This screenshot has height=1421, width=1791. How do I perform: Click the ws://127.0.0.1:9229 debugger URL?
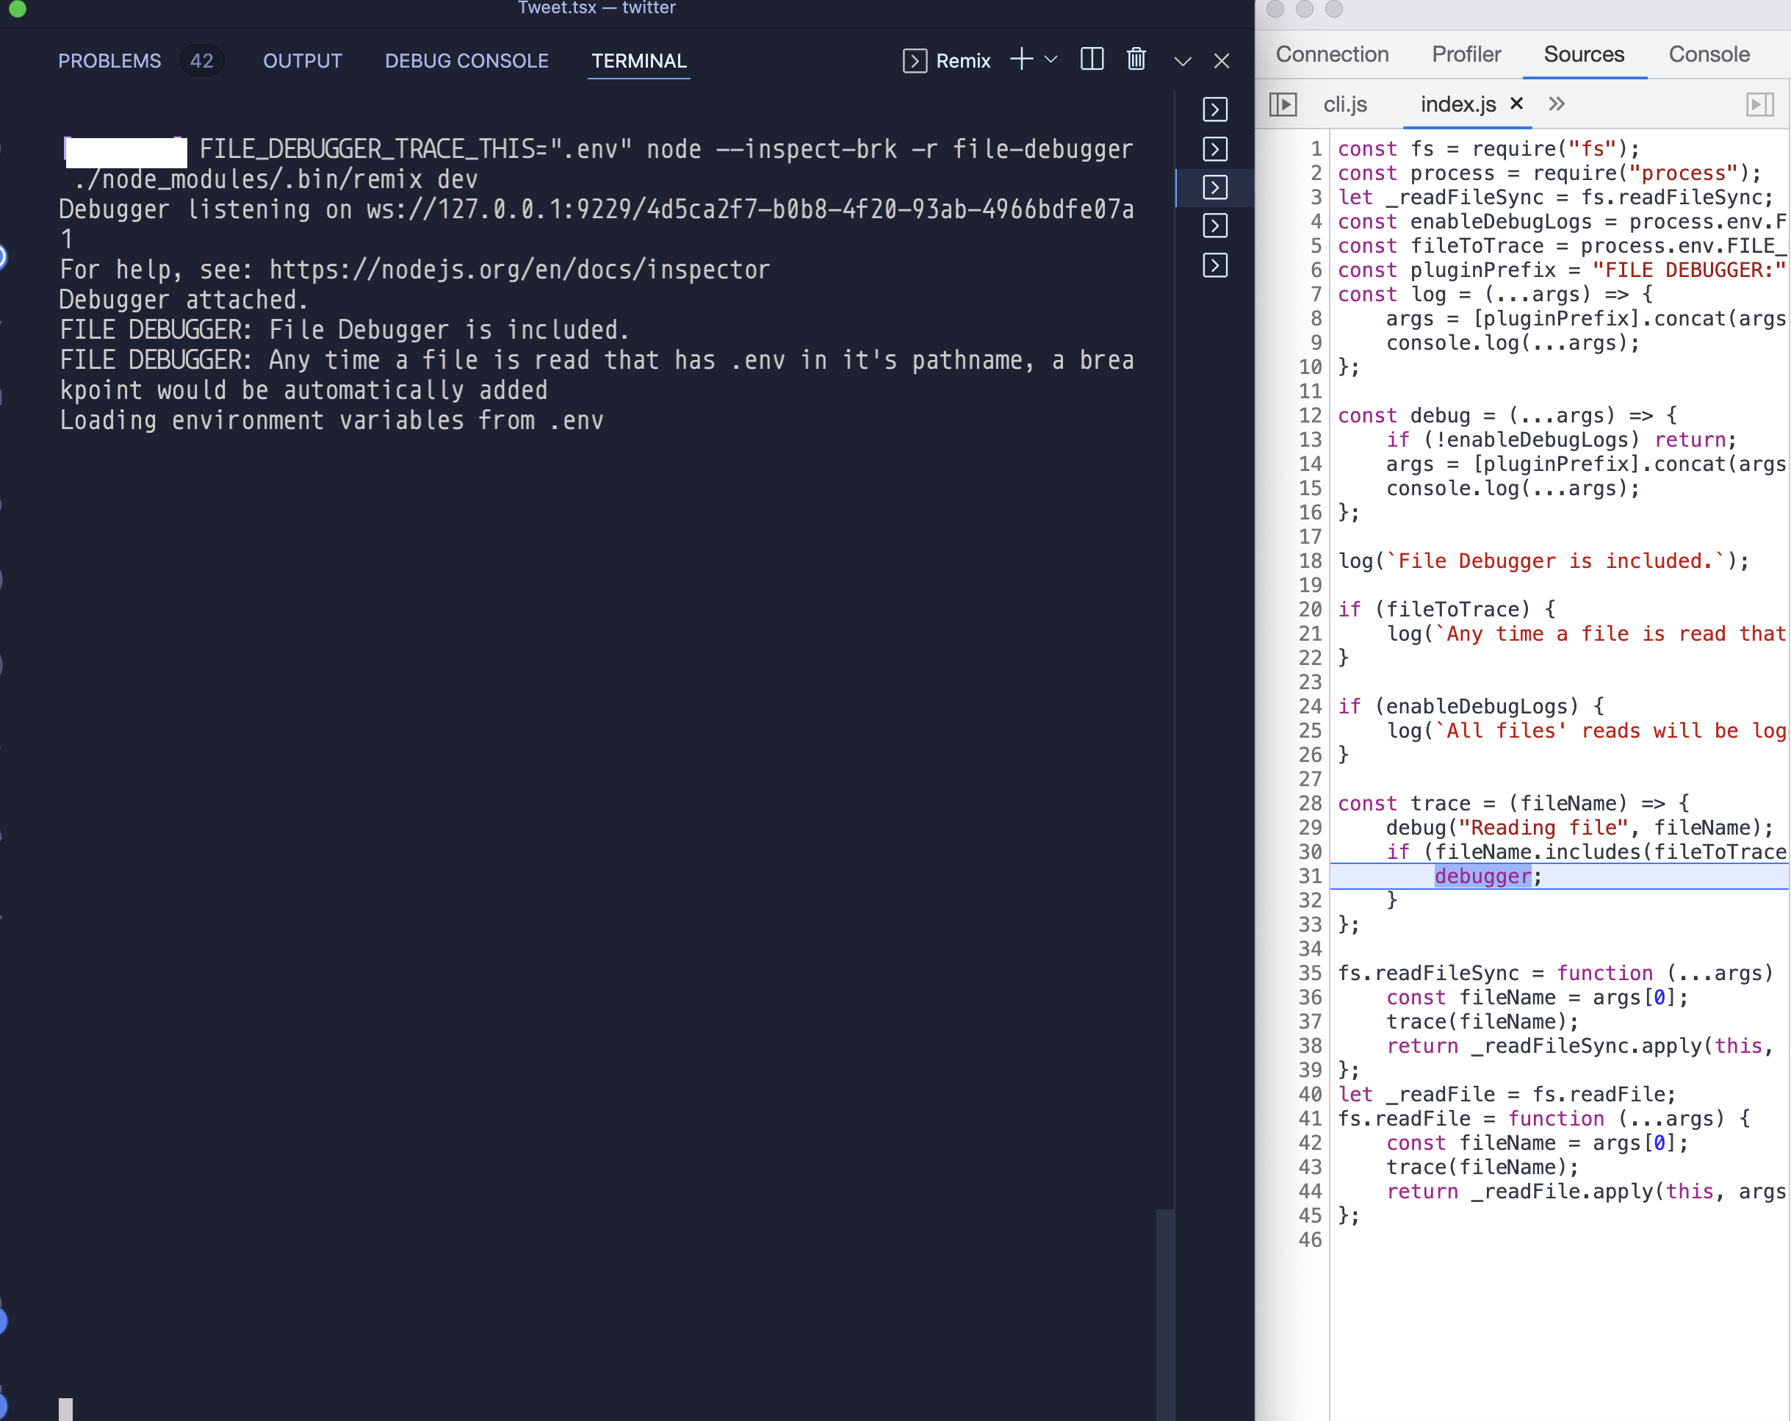597,224
